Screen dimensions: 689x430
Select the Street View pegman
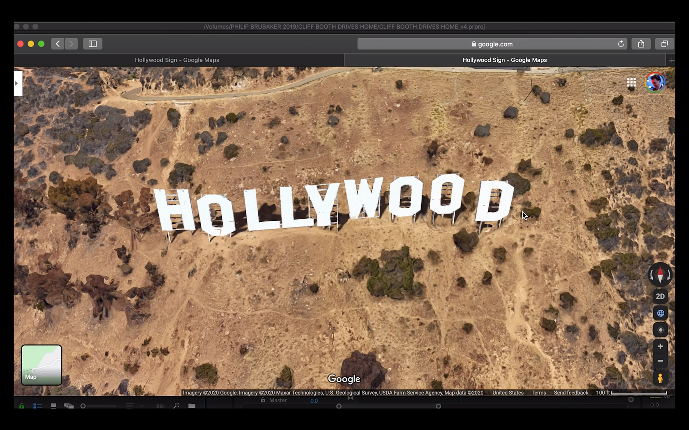(x=660, y=378)
